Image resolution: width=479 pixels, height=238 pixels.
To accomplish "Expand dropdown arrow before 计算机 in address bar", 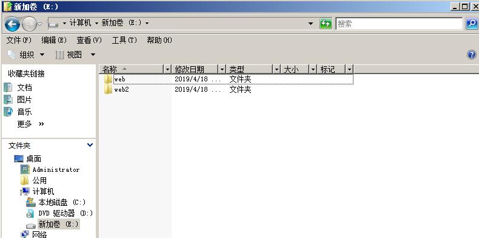I will [x=64, y=23].
